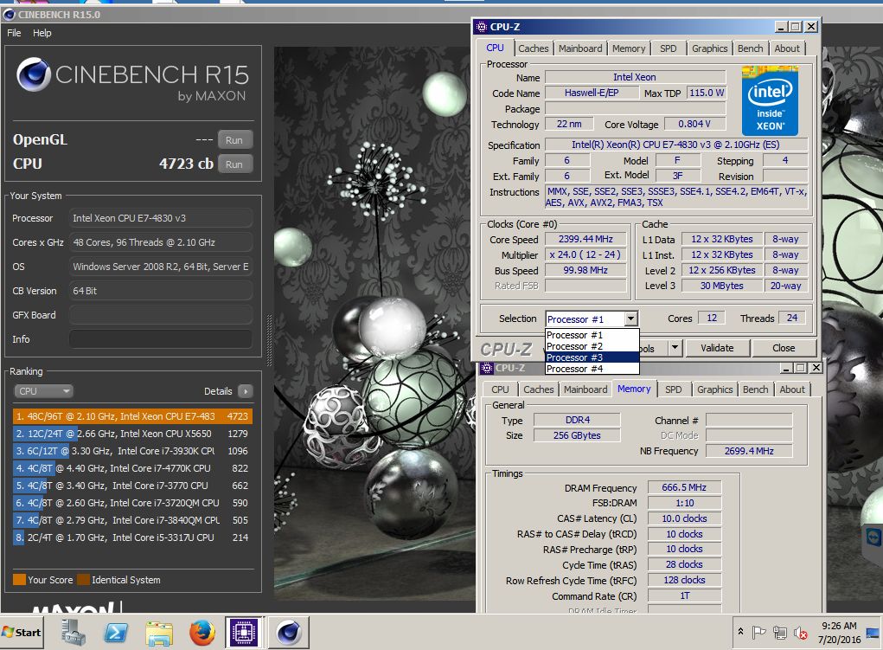Switch to Memory tab in top CPU-Z window
The image size is (883, 650).
(629, 48)
